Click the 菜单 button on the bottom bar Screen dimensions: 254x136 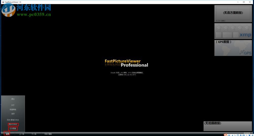(x=7, y=134)
